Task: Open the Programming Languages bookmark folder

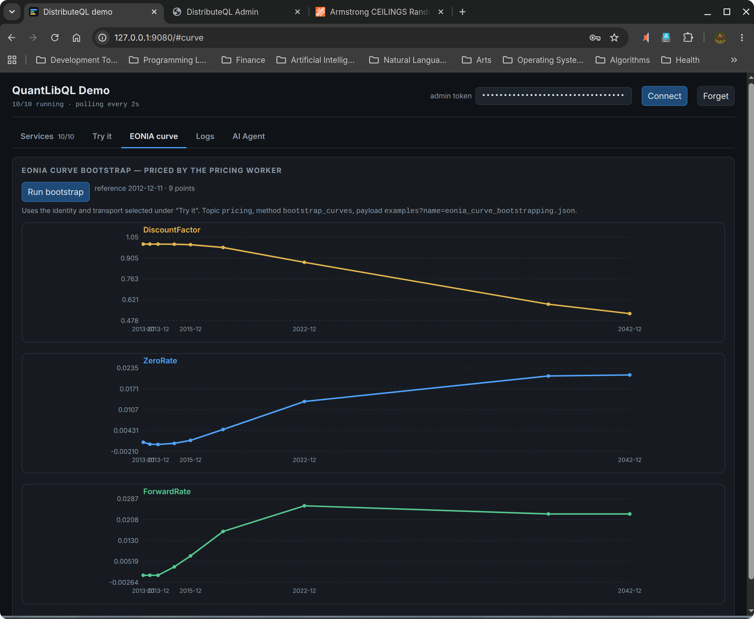Action: pos(168,60)
